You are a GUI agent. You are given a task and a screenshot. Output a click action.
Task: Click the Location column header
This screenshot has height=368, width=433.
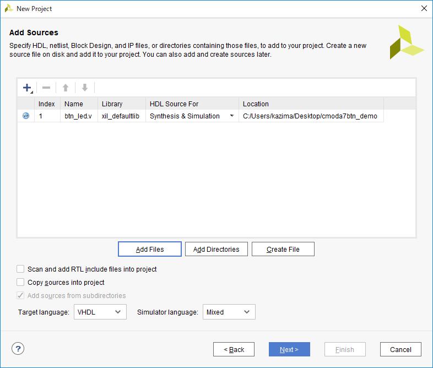(311, 104)
